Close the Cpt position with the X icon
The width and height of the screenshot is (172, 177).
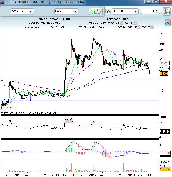[x=139, y=27]
